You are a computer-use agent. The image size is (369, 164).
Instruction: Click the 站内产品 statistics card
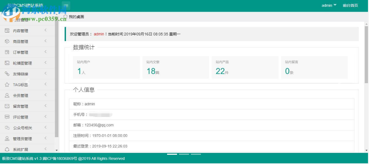[245, 67]
